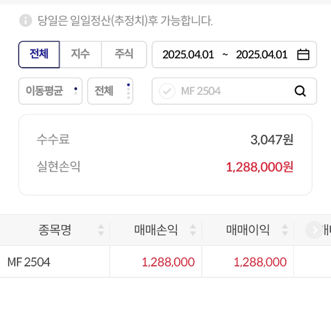Viewport: 331px width, 331px height.
Task: Toggle the checkmark beside MF 2504
Action: 167,91
